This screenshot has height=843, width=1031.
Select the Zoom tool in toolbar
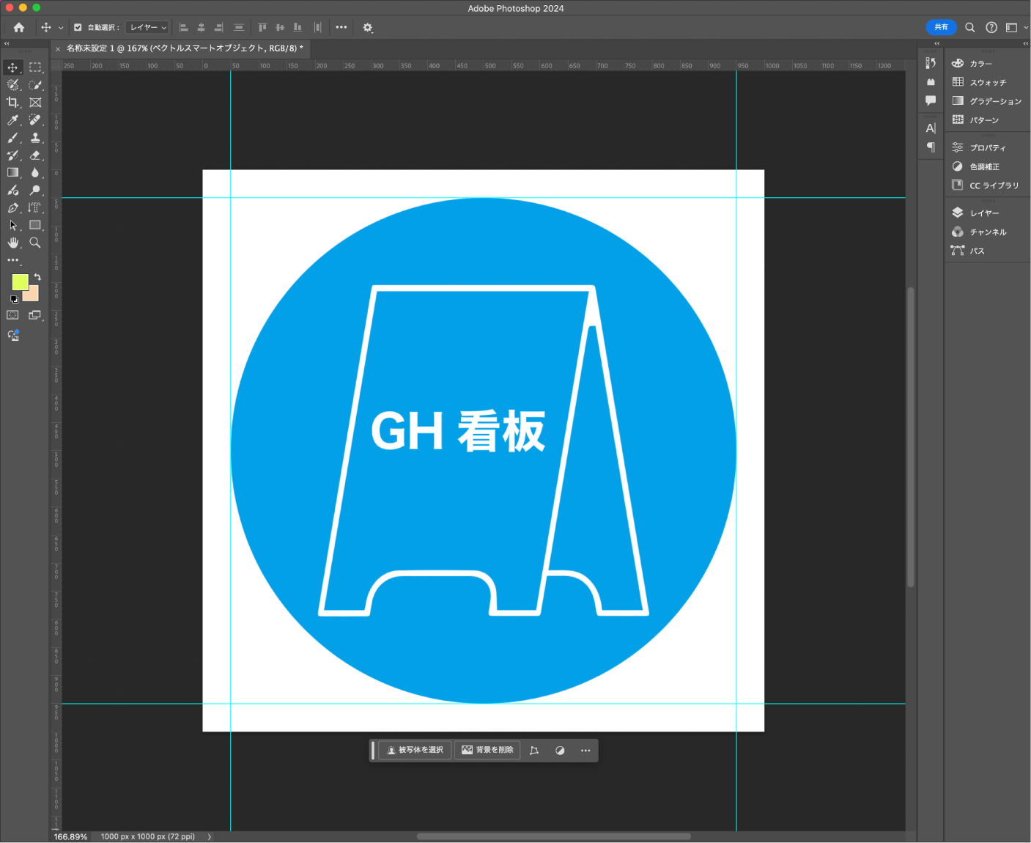tap(34, 243)
